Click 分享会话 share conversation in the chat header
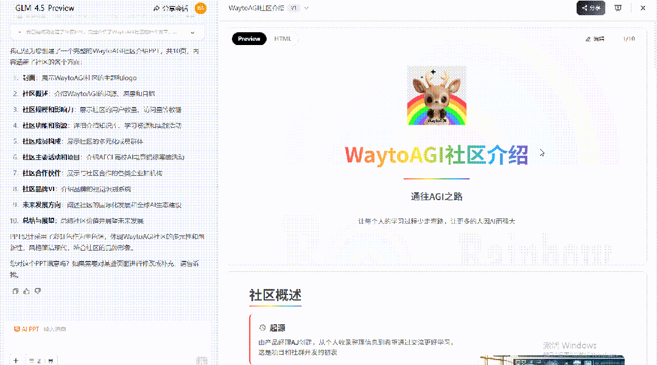The image size is (657, 365). 170,9
